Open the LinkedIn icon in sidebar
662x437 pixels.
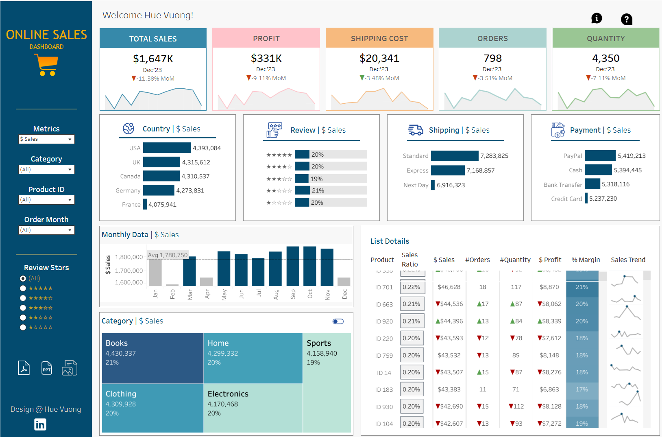[x=40, y=424]
